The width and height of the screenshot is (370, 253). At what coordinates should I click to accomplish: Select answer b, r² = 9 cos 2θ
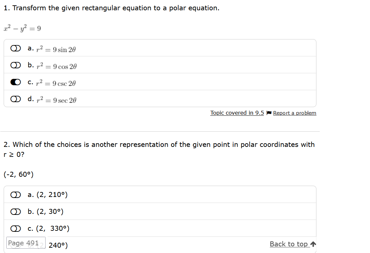click(15, 65)
